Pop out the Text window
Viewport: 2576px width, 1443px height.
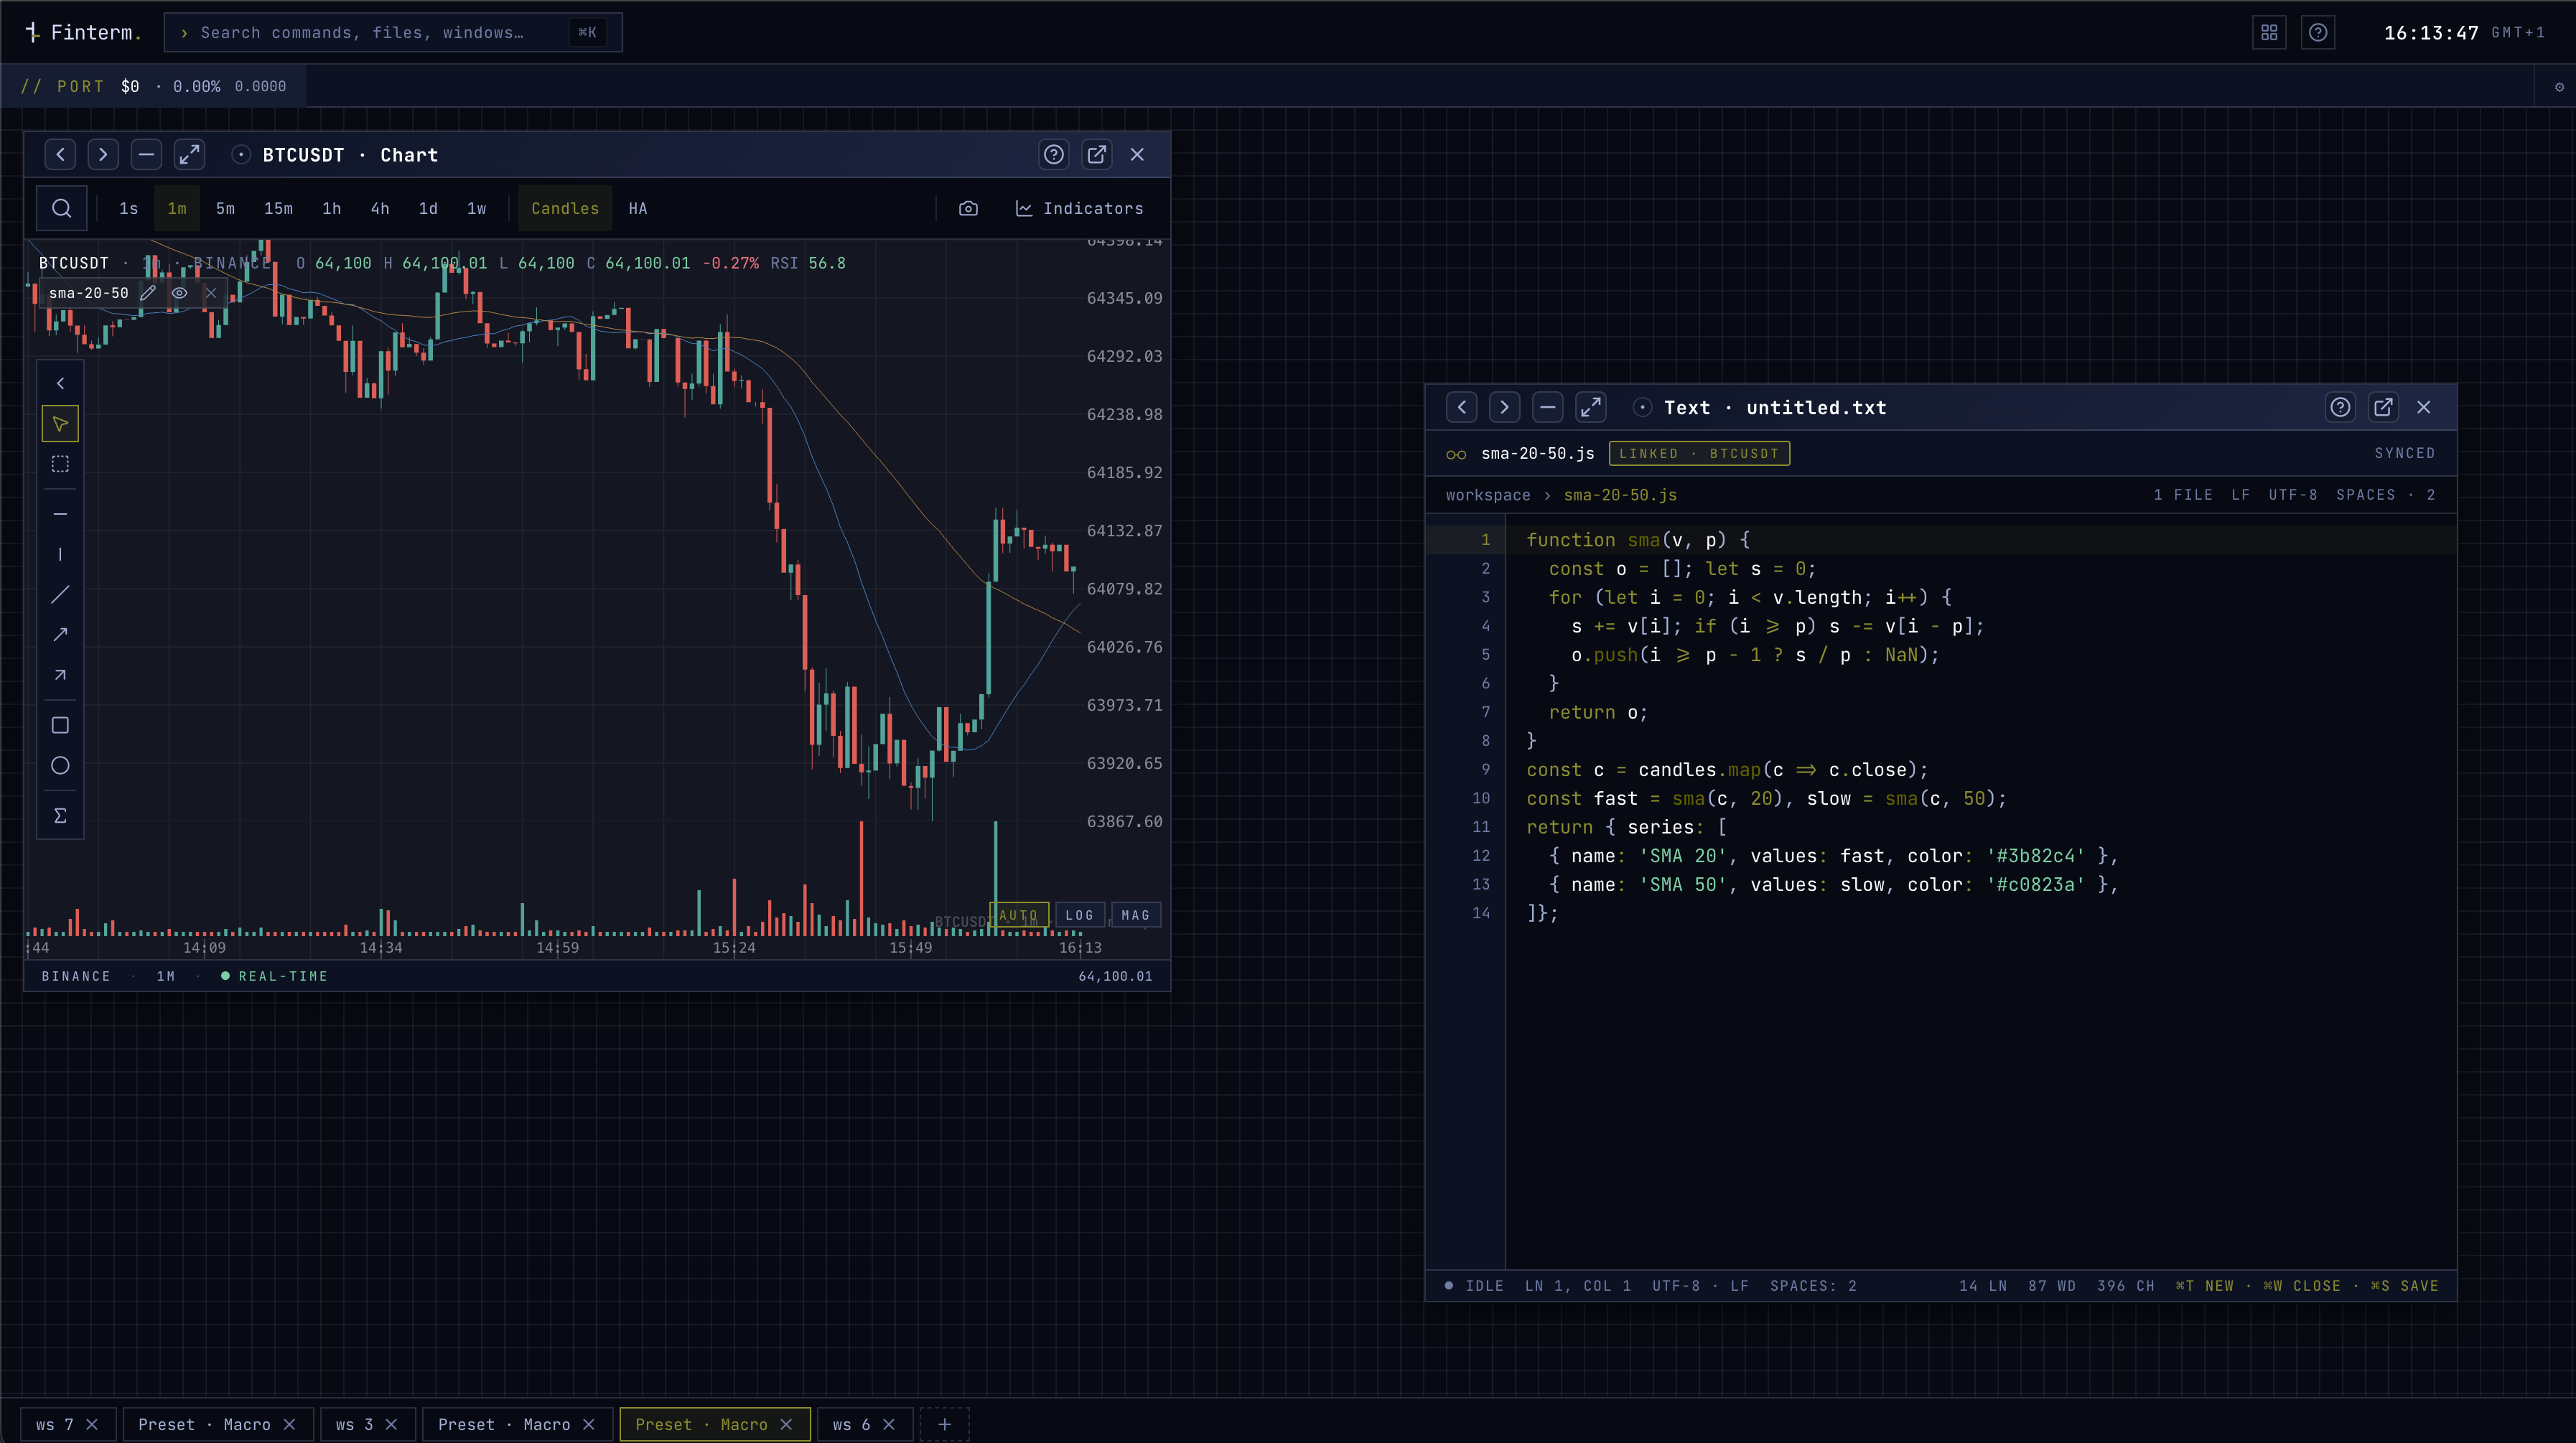pyautogui.click(x=2384, y=407)
